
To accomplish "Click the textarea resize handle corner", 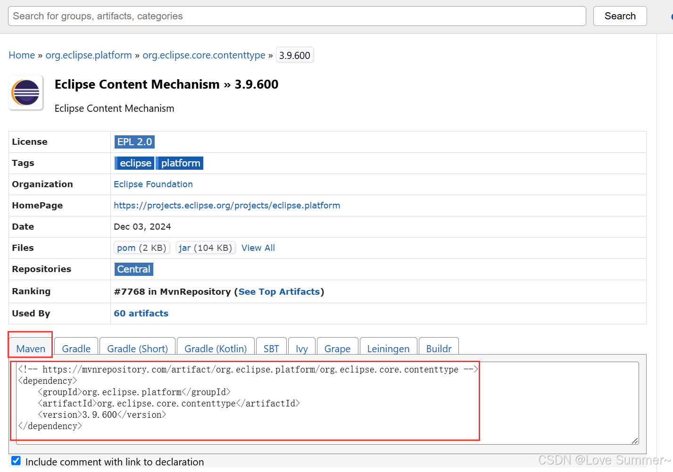I will click(635, 441).
